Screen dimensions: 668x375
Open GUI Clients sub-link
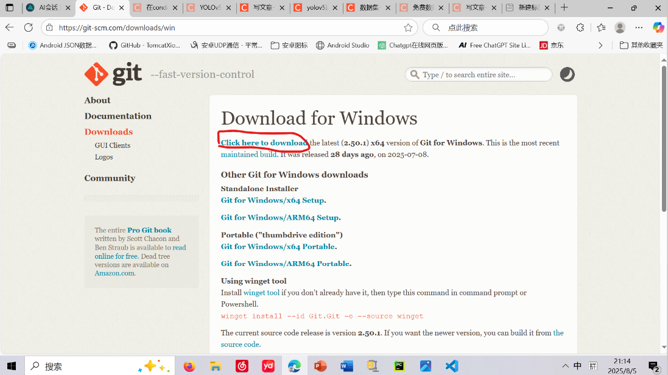pyautogui.click(x=113, y=145)
